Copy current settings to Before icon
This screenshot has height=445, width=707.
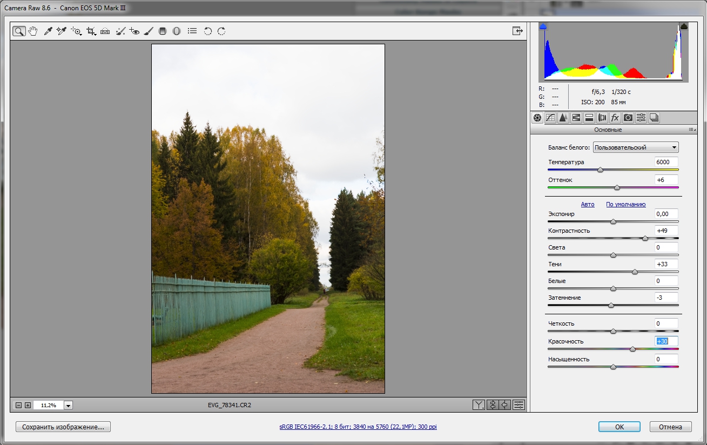tap(505, 404)
